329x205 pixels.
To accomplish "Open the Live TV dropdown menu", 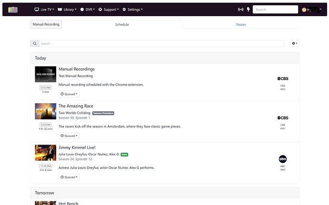I will click(x=44, y=10).
